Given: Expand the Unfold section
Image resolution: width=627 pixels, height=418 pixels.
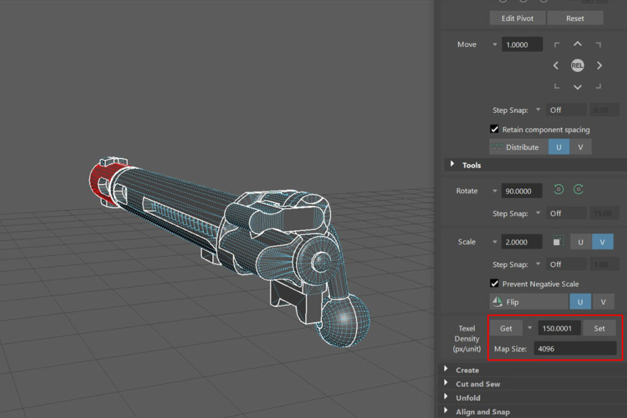Looking at the screenshot, I should (445, 398).
